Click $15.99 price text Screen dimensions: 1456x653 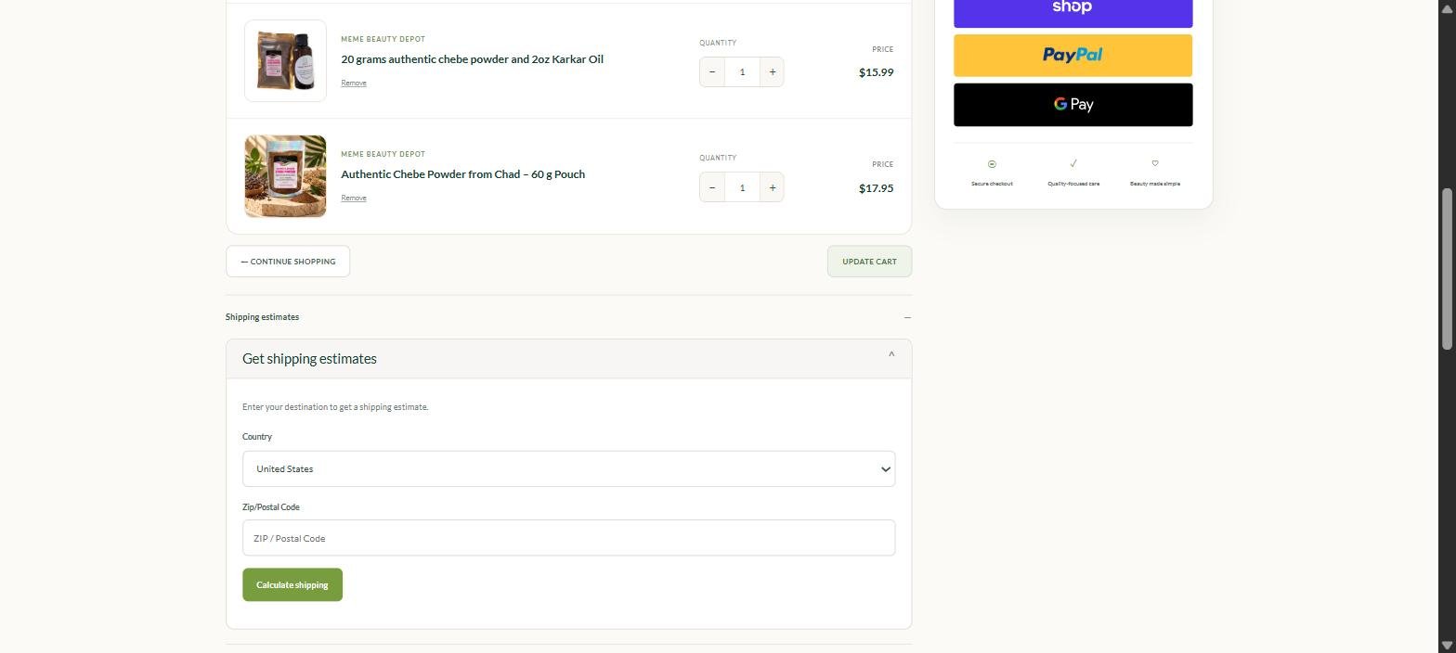click(x=877, y=72)
